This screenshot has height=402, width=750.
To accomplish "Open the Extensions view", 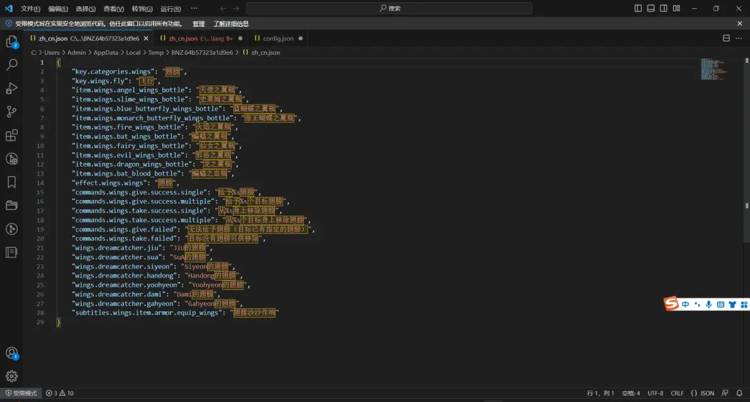I will click(x=11, y=135).
